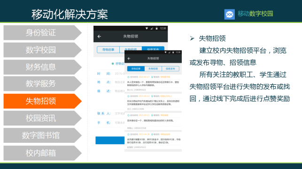
Task: Tap the back arrow in front phone screen
Action: pos(129,59)
